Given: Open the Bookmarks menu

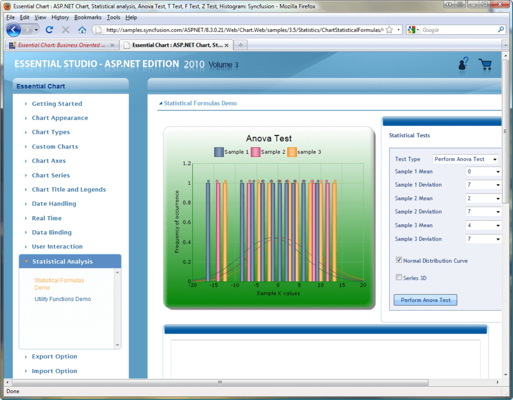Looking at the screenshot, I should coord(88,17).
